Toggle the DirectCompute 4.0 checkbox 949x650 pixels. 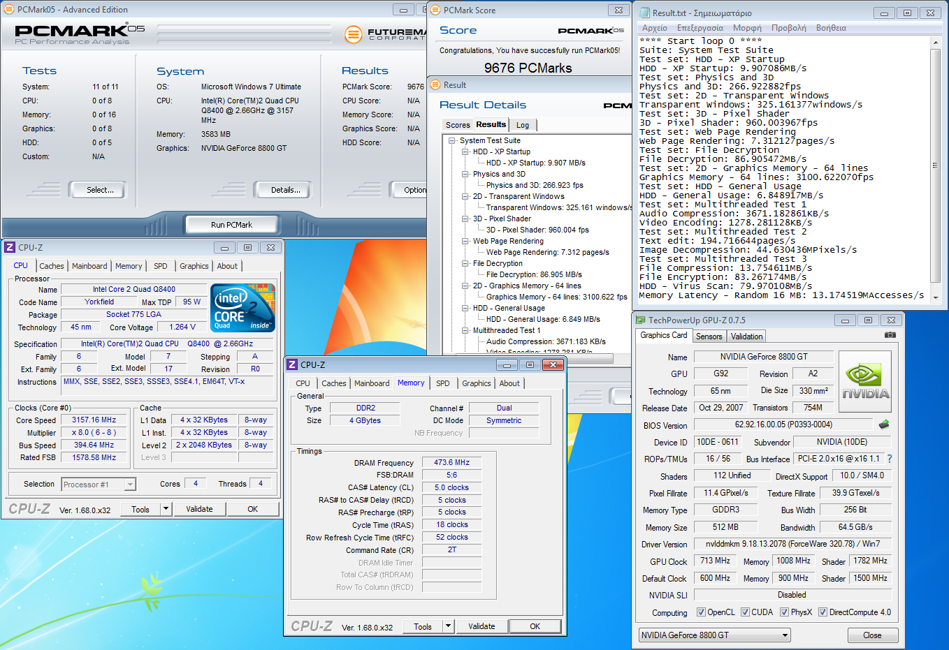(823, 612)
